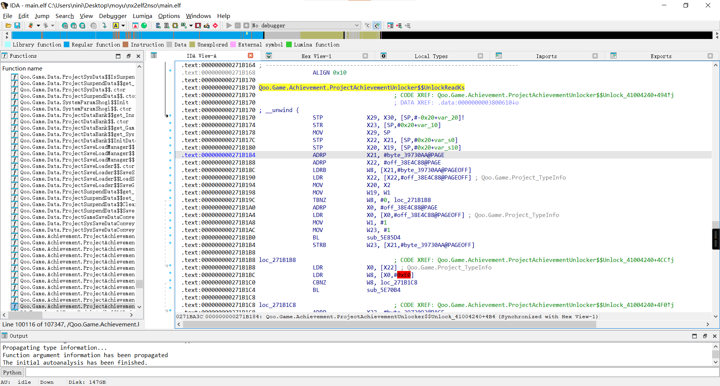Float the Functions panel window
Screen dimensions: 720x386
[x=128, y=56]
